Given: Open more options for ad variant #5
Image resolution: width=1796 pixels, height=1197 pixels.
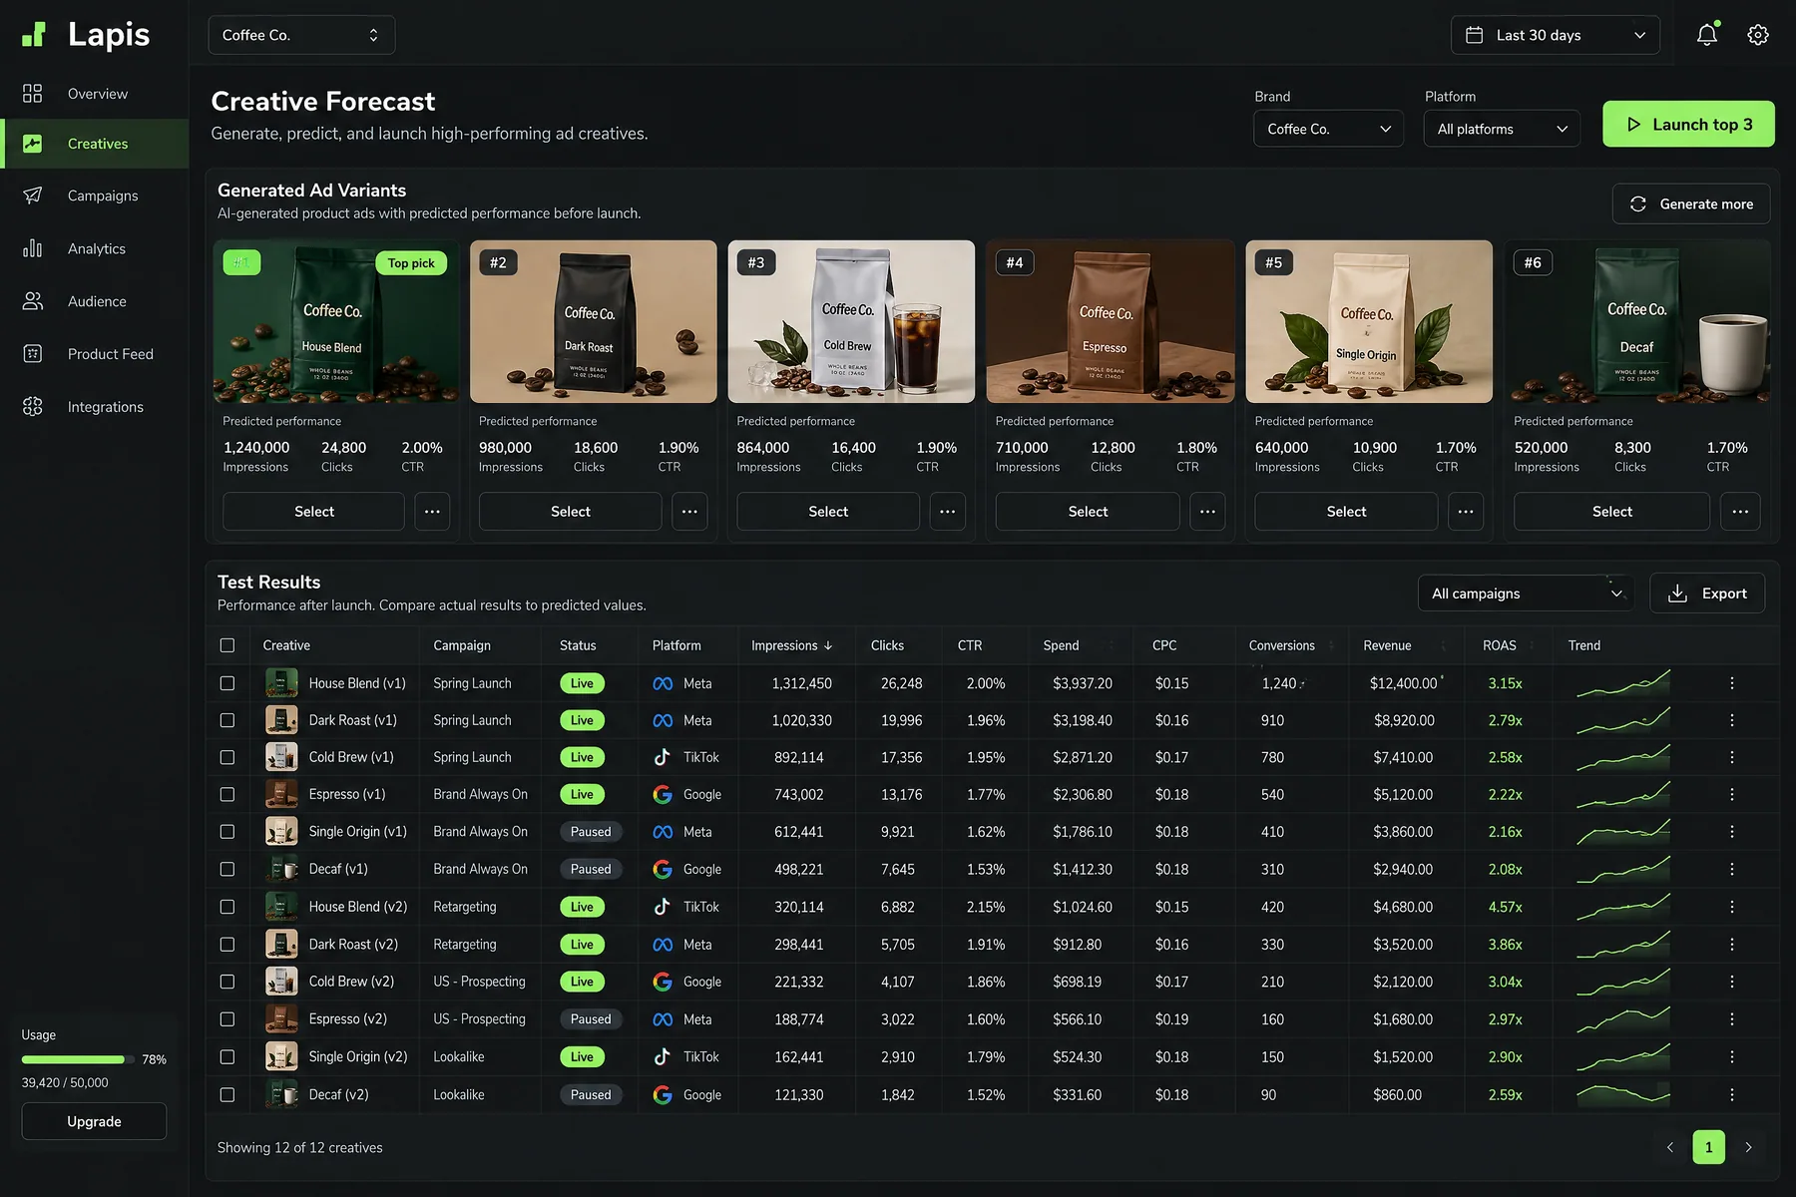Looking at the screenshot, I should tap(1466, 512).
